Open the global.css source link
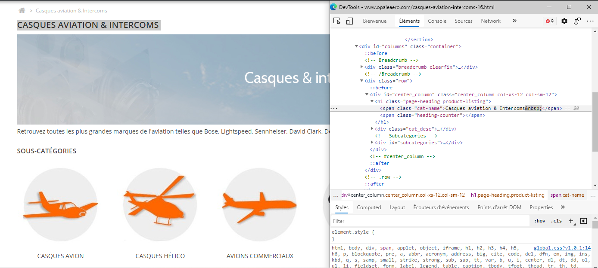Viewport: 598px width, 268px height. point(562,248)
